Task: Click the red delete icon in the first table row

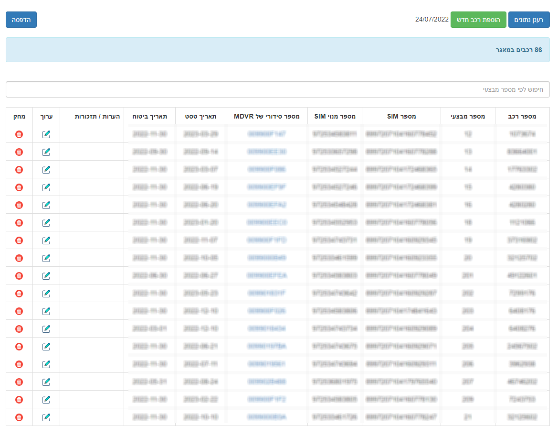Action: 19,134
